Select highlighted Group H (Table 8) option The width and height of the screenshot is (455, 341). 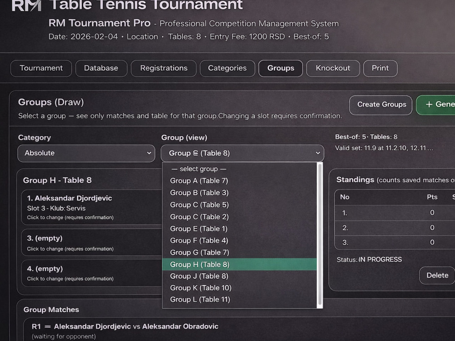(239, 265)
